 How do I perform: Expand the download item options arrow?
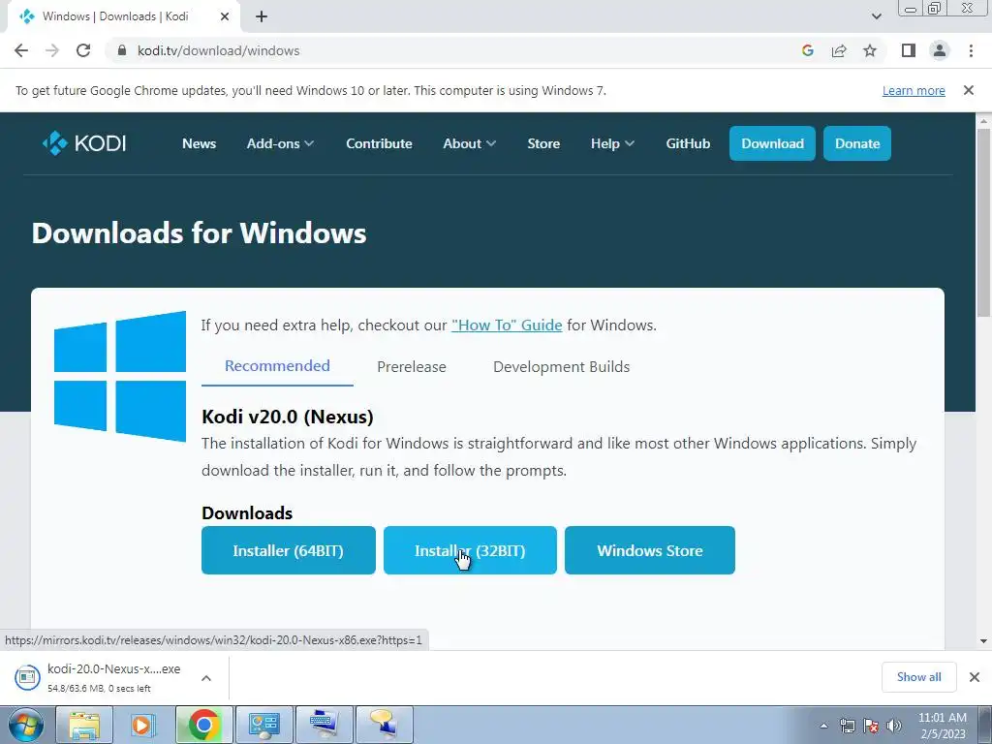206,677
